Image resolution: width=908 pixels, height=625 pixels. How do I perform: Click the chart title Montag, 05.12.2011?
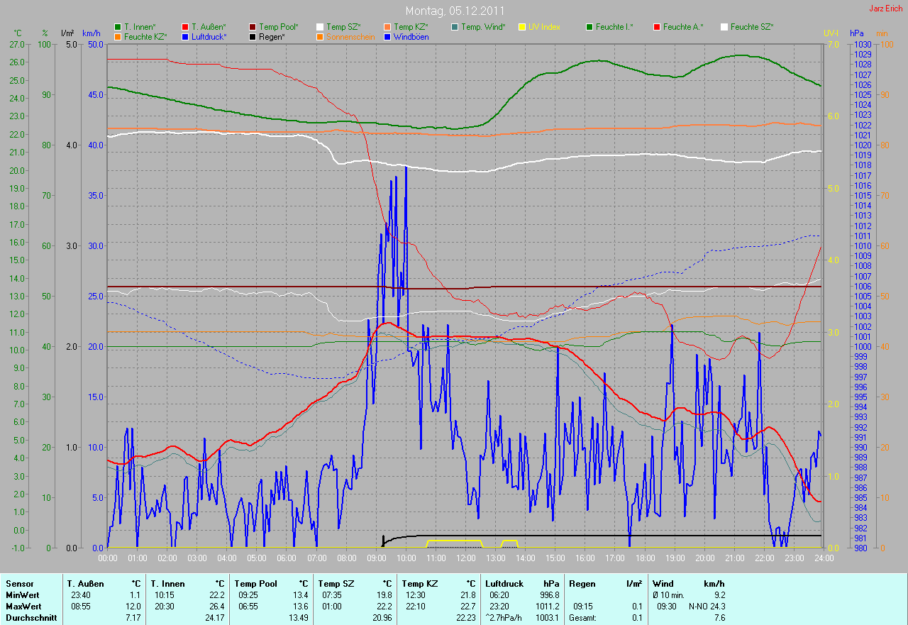click(x=454, y=11)
